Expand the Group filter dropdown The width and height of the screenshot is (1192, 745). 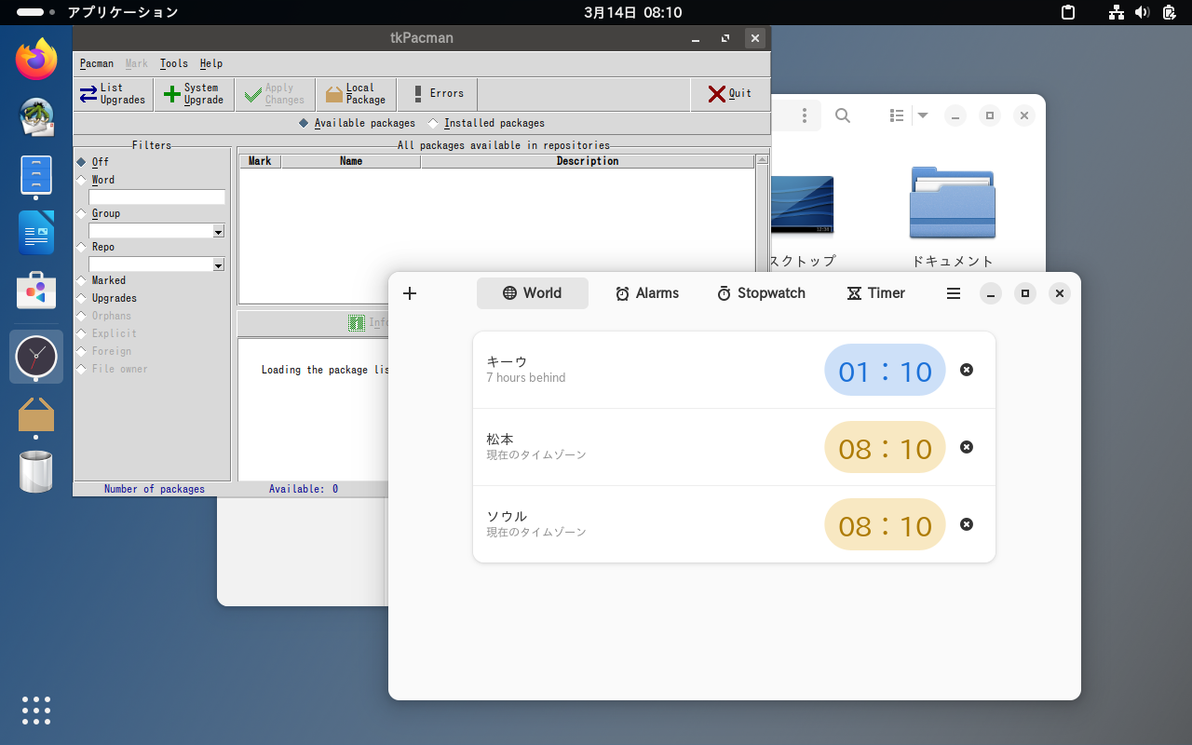[x=219, y=231]
